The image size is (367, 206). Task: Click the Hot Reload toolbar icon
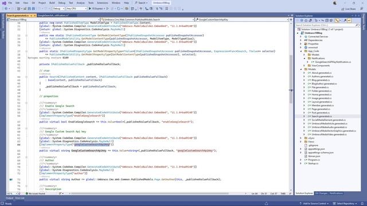click(119, 9)
